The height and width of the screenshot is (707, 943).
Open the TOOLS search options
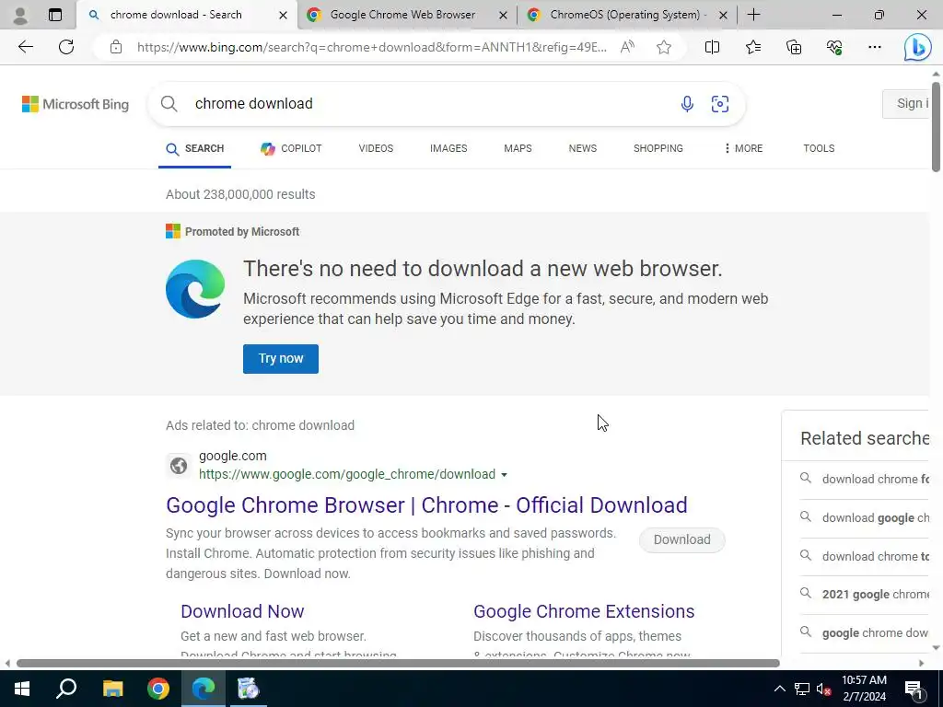point(819,148)
